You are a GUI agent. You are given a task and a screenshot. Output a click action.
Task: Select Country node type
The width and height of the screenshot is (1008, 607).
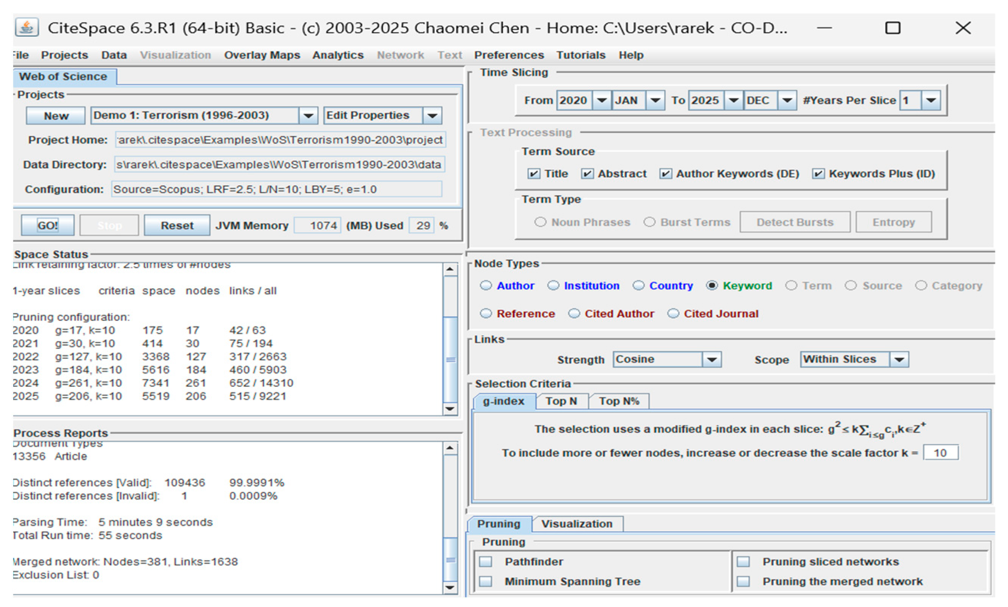pyautogui.click(x=639, y=285)
